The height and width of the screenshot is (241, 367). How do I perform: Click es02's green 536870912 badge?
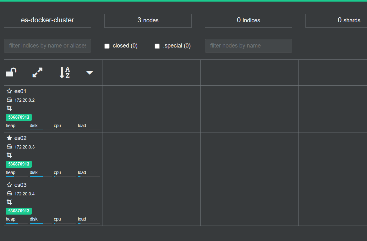[x=19, y=164]
